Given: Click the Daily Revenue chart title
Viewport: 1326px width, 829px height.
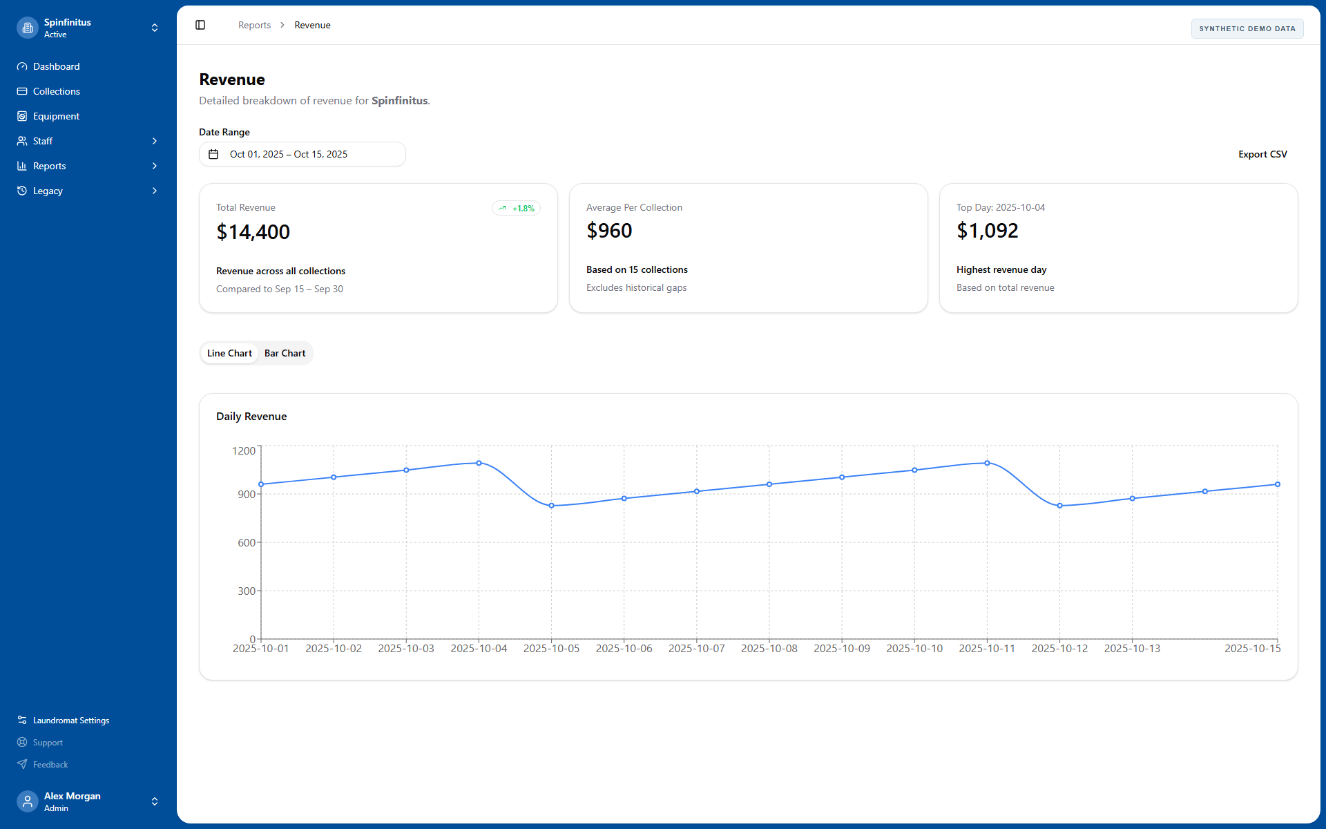Looking at the screenshot, I should pyautogui.click(x=251, y=416).
